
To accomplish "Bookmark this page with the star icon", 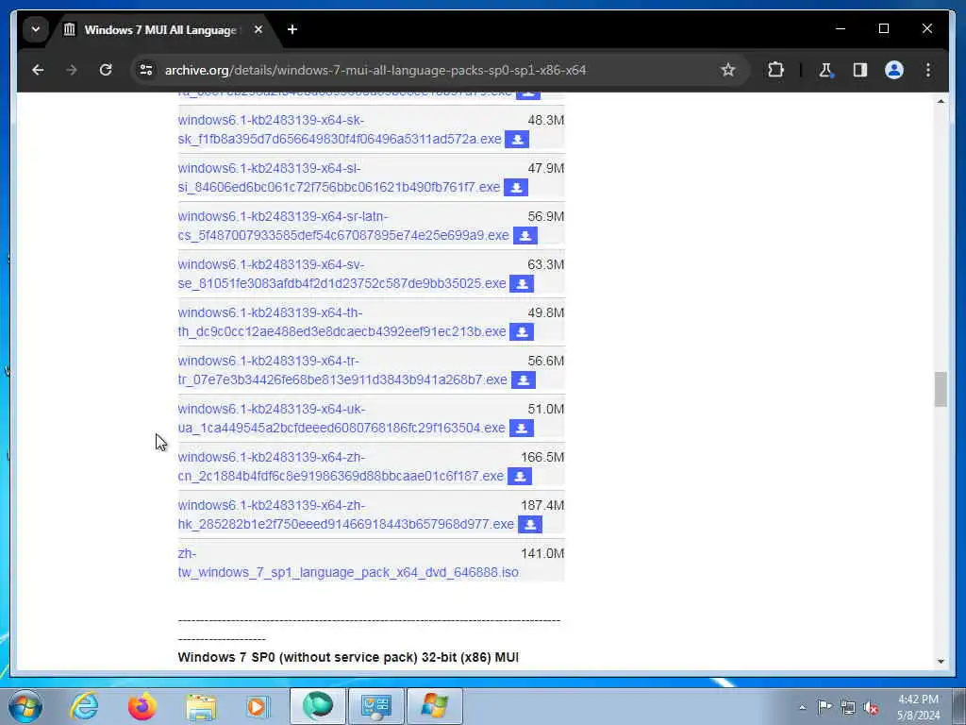I will point(727,70).
